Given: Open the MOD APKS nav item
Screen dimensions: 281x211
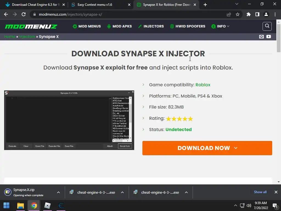Looking at the screenshot, I should [x=119, y=26].
